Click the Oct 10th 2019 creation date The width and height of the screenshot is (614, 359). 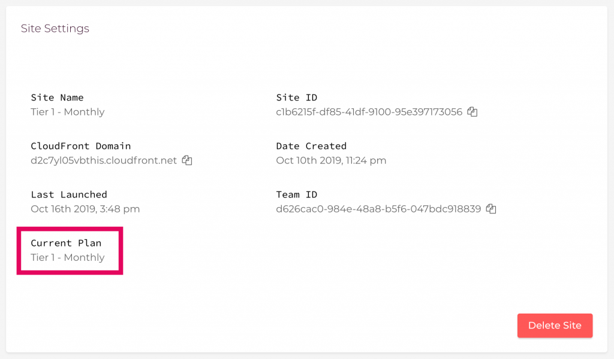331,160
